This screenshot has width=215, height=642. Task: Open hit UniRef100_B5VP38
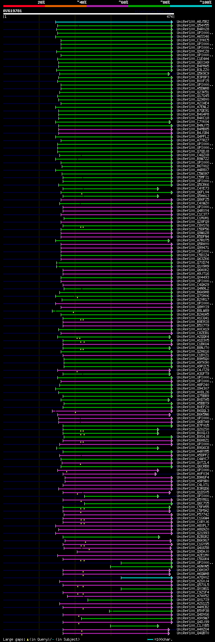pos(193,611)
